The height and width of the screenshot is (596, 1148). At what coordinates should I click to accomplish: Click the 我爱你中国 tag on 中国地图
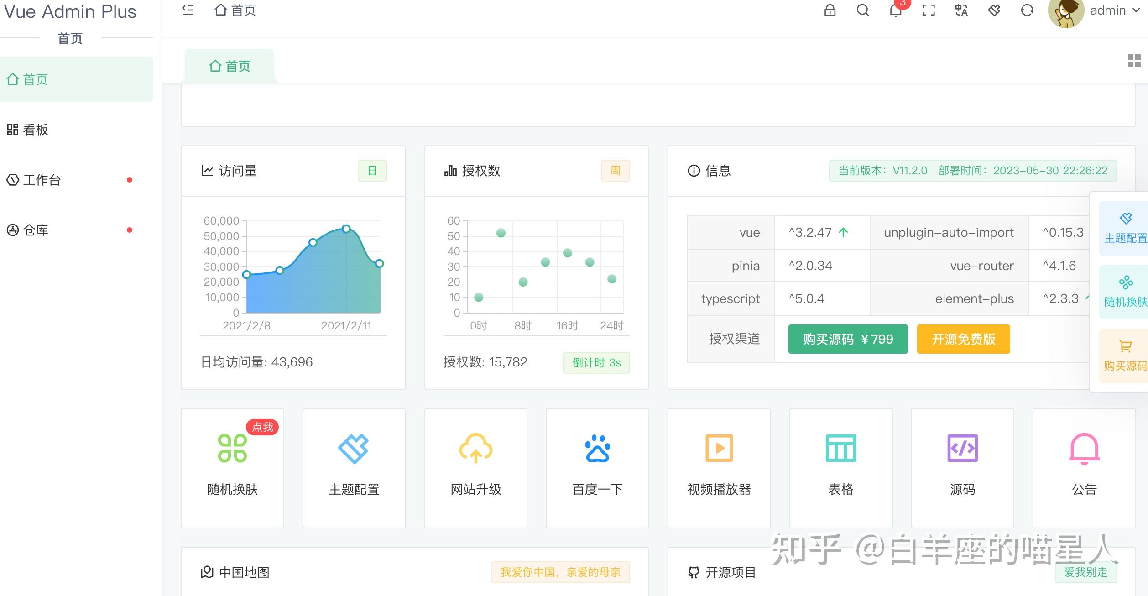coord(560,572)
